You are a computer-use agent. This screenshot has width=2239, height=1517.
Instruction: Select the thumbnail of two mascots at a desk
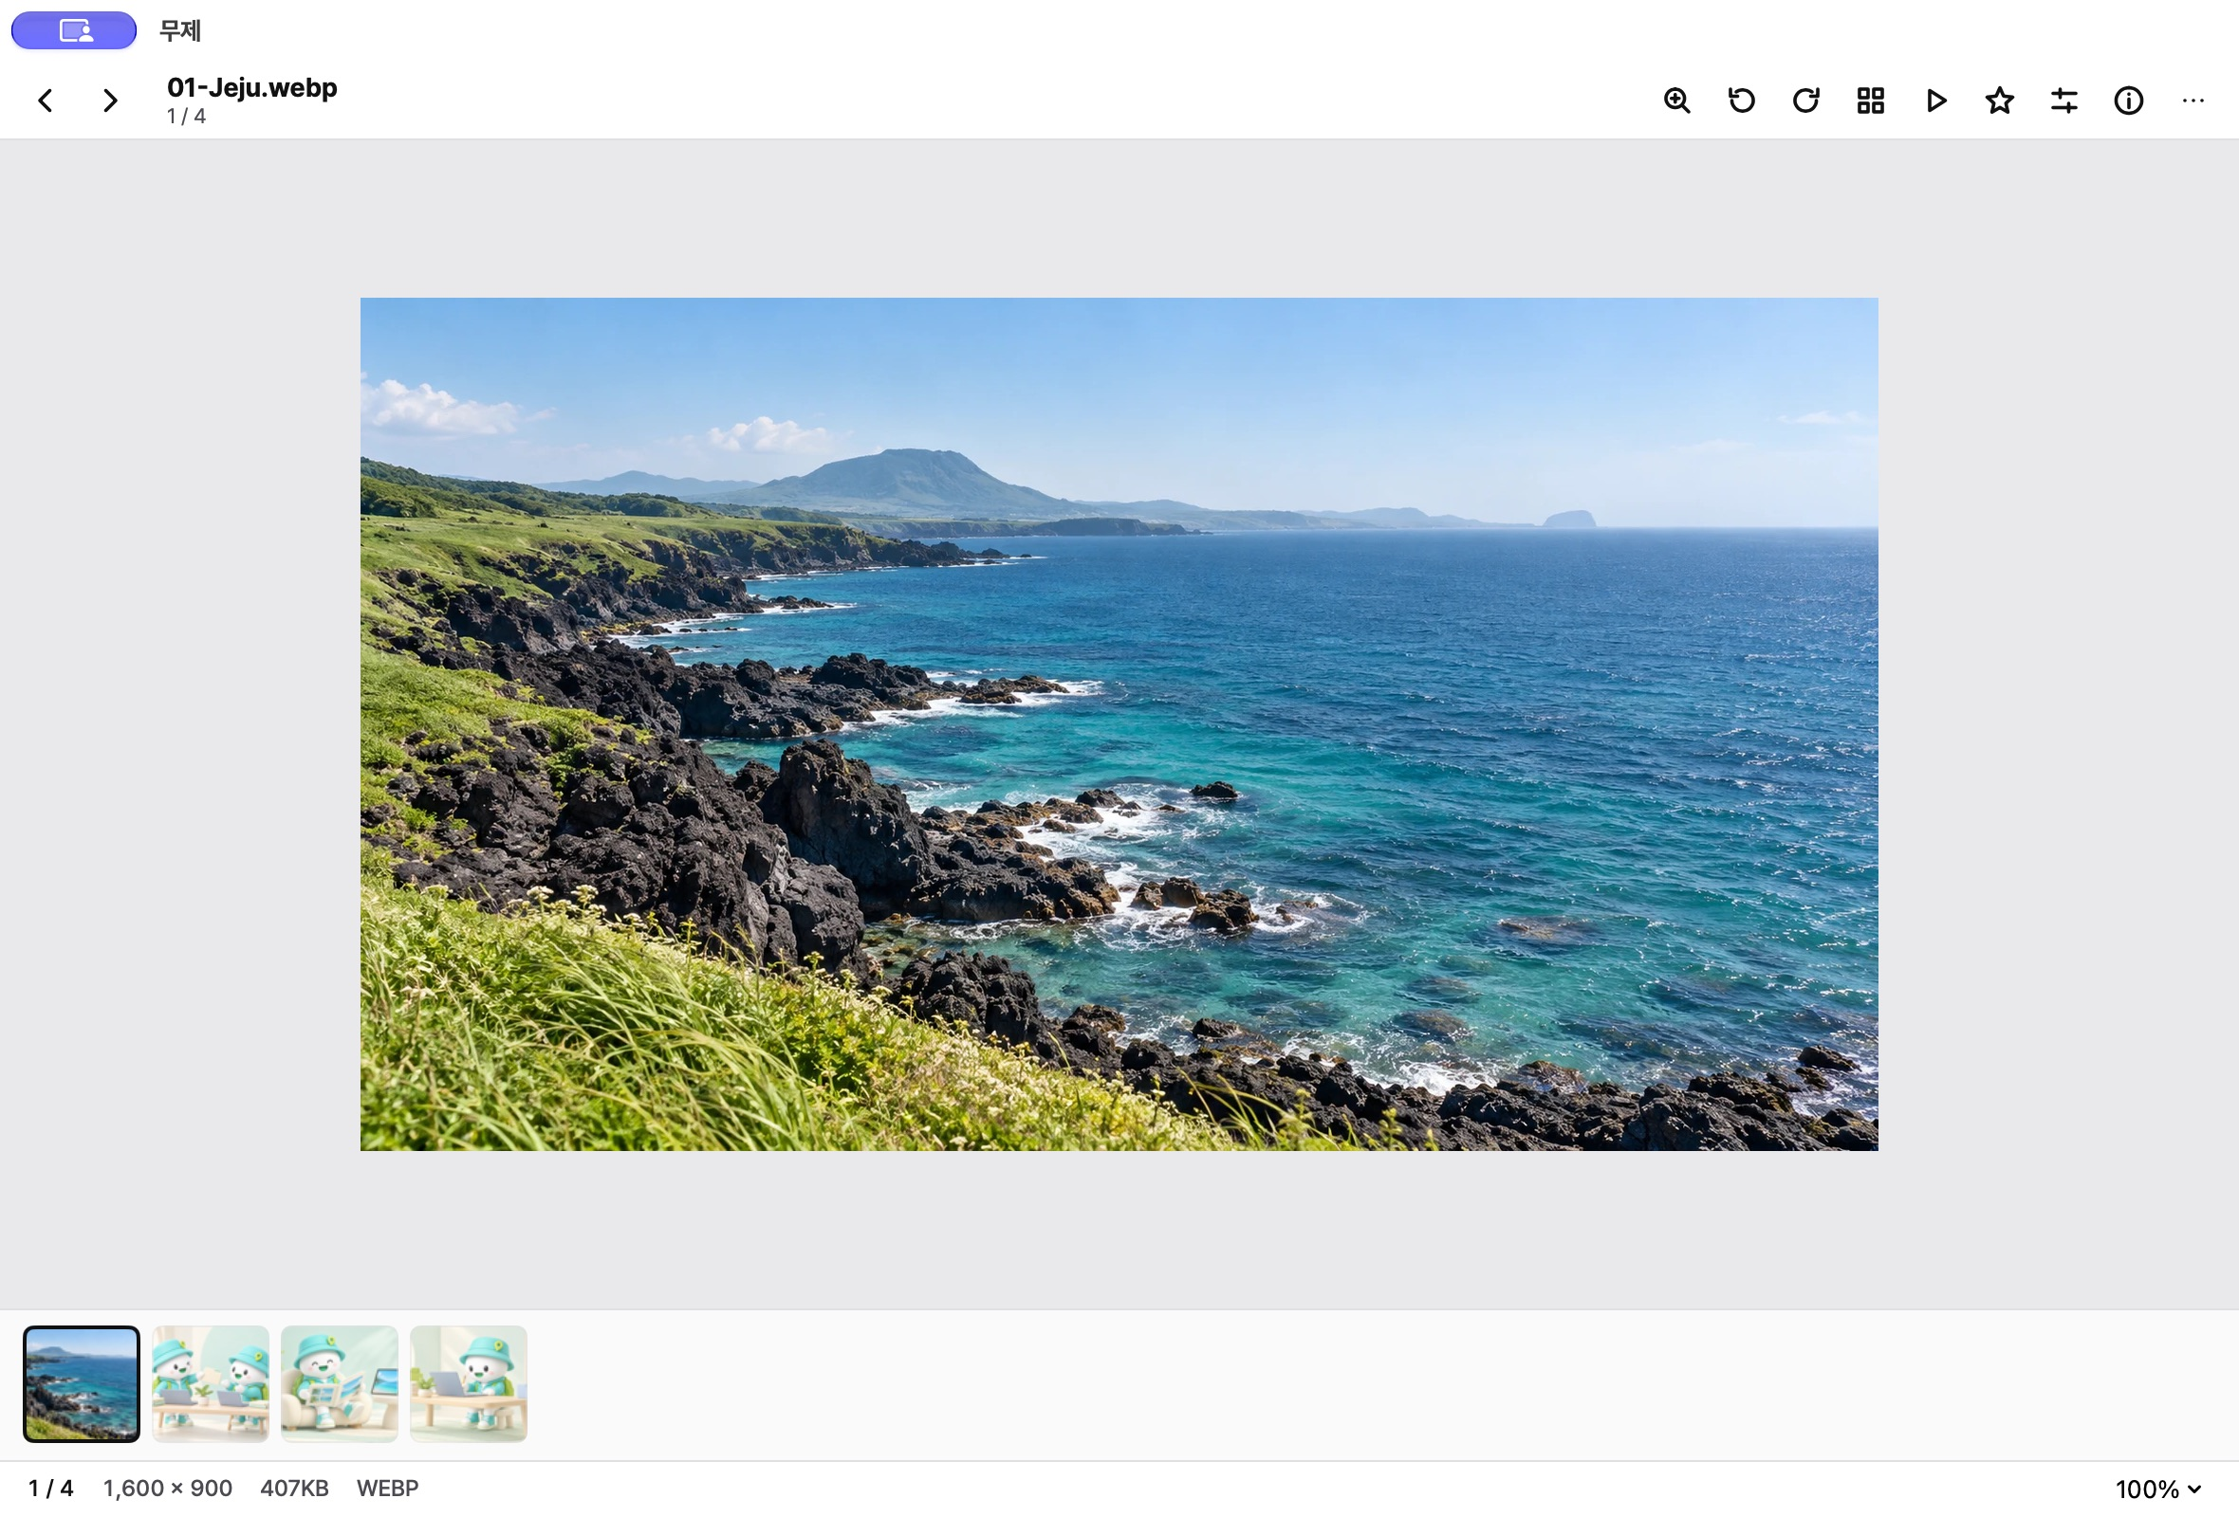pyautogui.click(x=210, y=1383)
